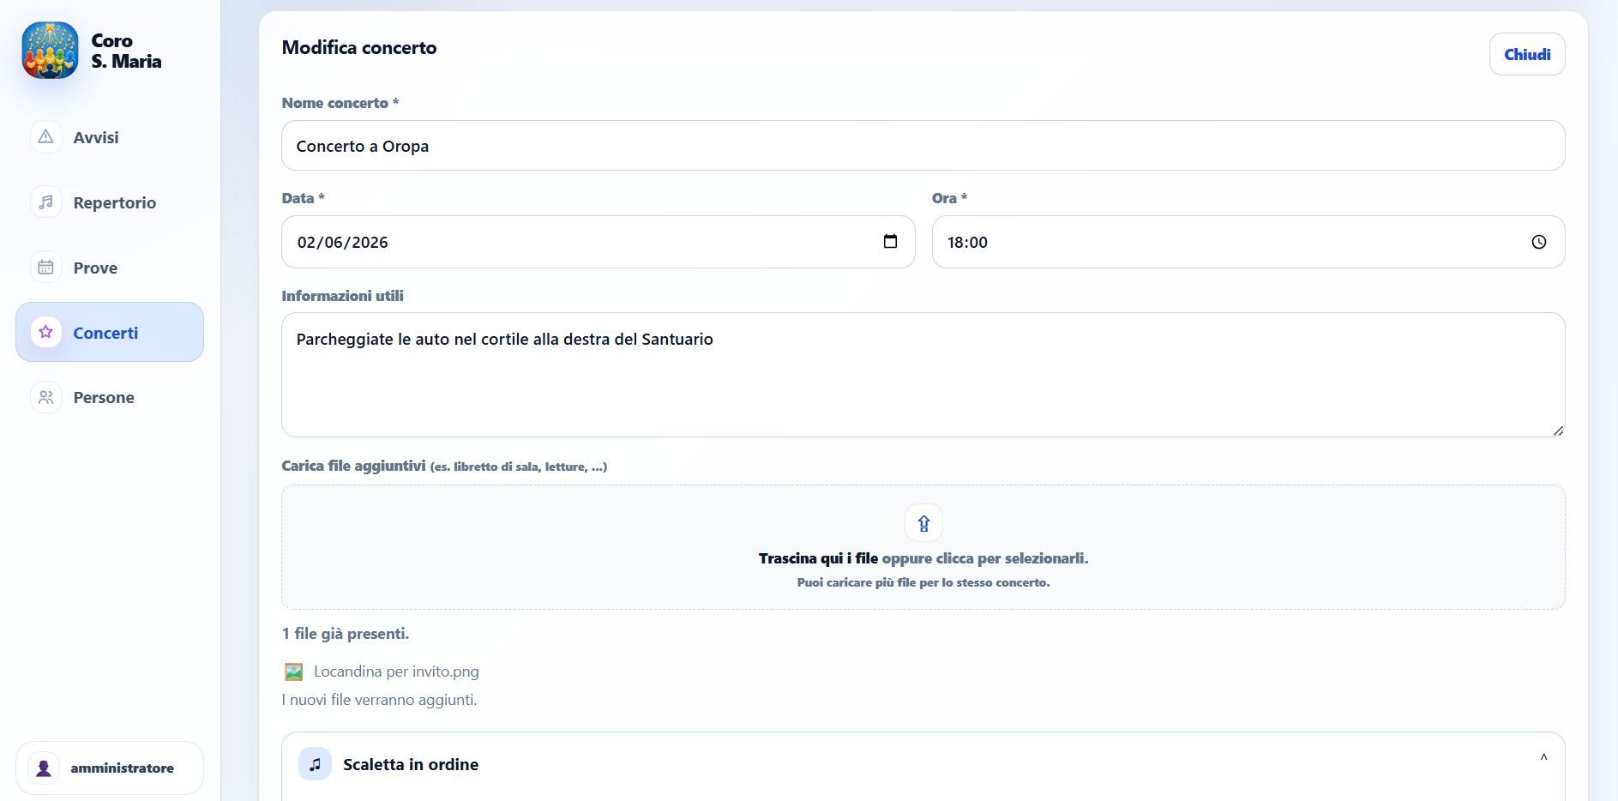This screenshot has width=1618, height=801.
Task: Open the Locandina per invito.png file
Action: (396, 672)
